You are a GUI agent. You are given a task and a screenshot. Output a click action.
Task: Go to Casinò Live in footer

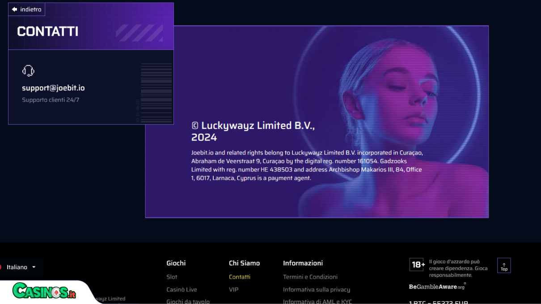point(182,289)
